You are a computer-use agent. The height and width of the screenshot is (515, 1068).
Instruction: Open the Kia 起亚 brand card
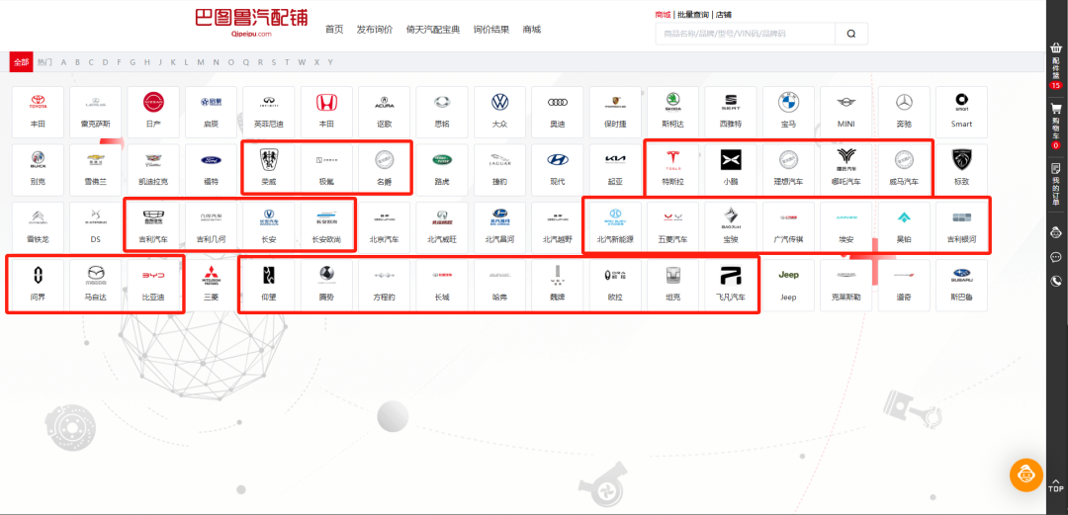pyautogui.click(x=615, y=170)
